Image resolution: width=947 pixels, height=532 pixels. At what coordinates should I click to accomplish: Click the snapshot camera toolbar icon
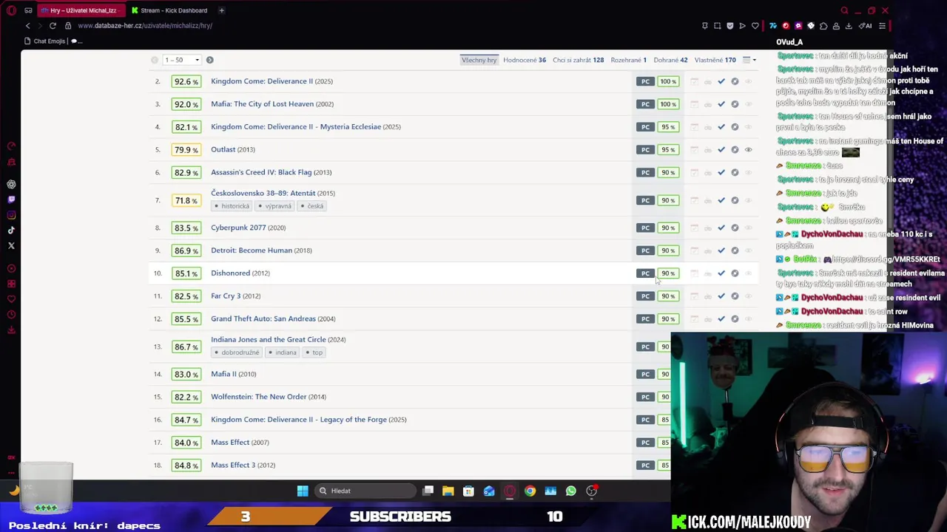[x=717, y=26]
